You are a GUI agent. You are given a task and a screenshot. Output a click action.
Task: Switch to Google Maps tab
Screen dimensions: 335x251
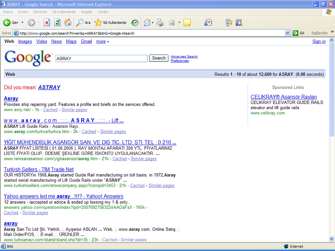(x=71, y=41)
